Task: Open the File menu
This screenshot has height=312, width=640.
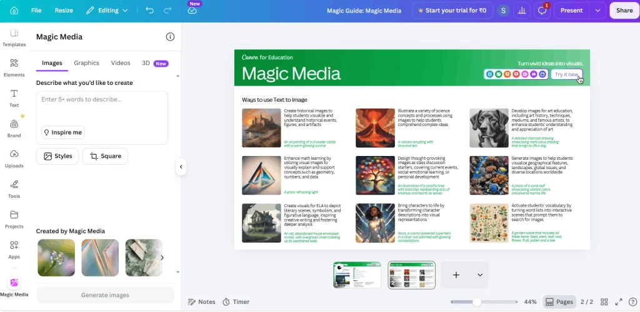Action: point(36,11)
